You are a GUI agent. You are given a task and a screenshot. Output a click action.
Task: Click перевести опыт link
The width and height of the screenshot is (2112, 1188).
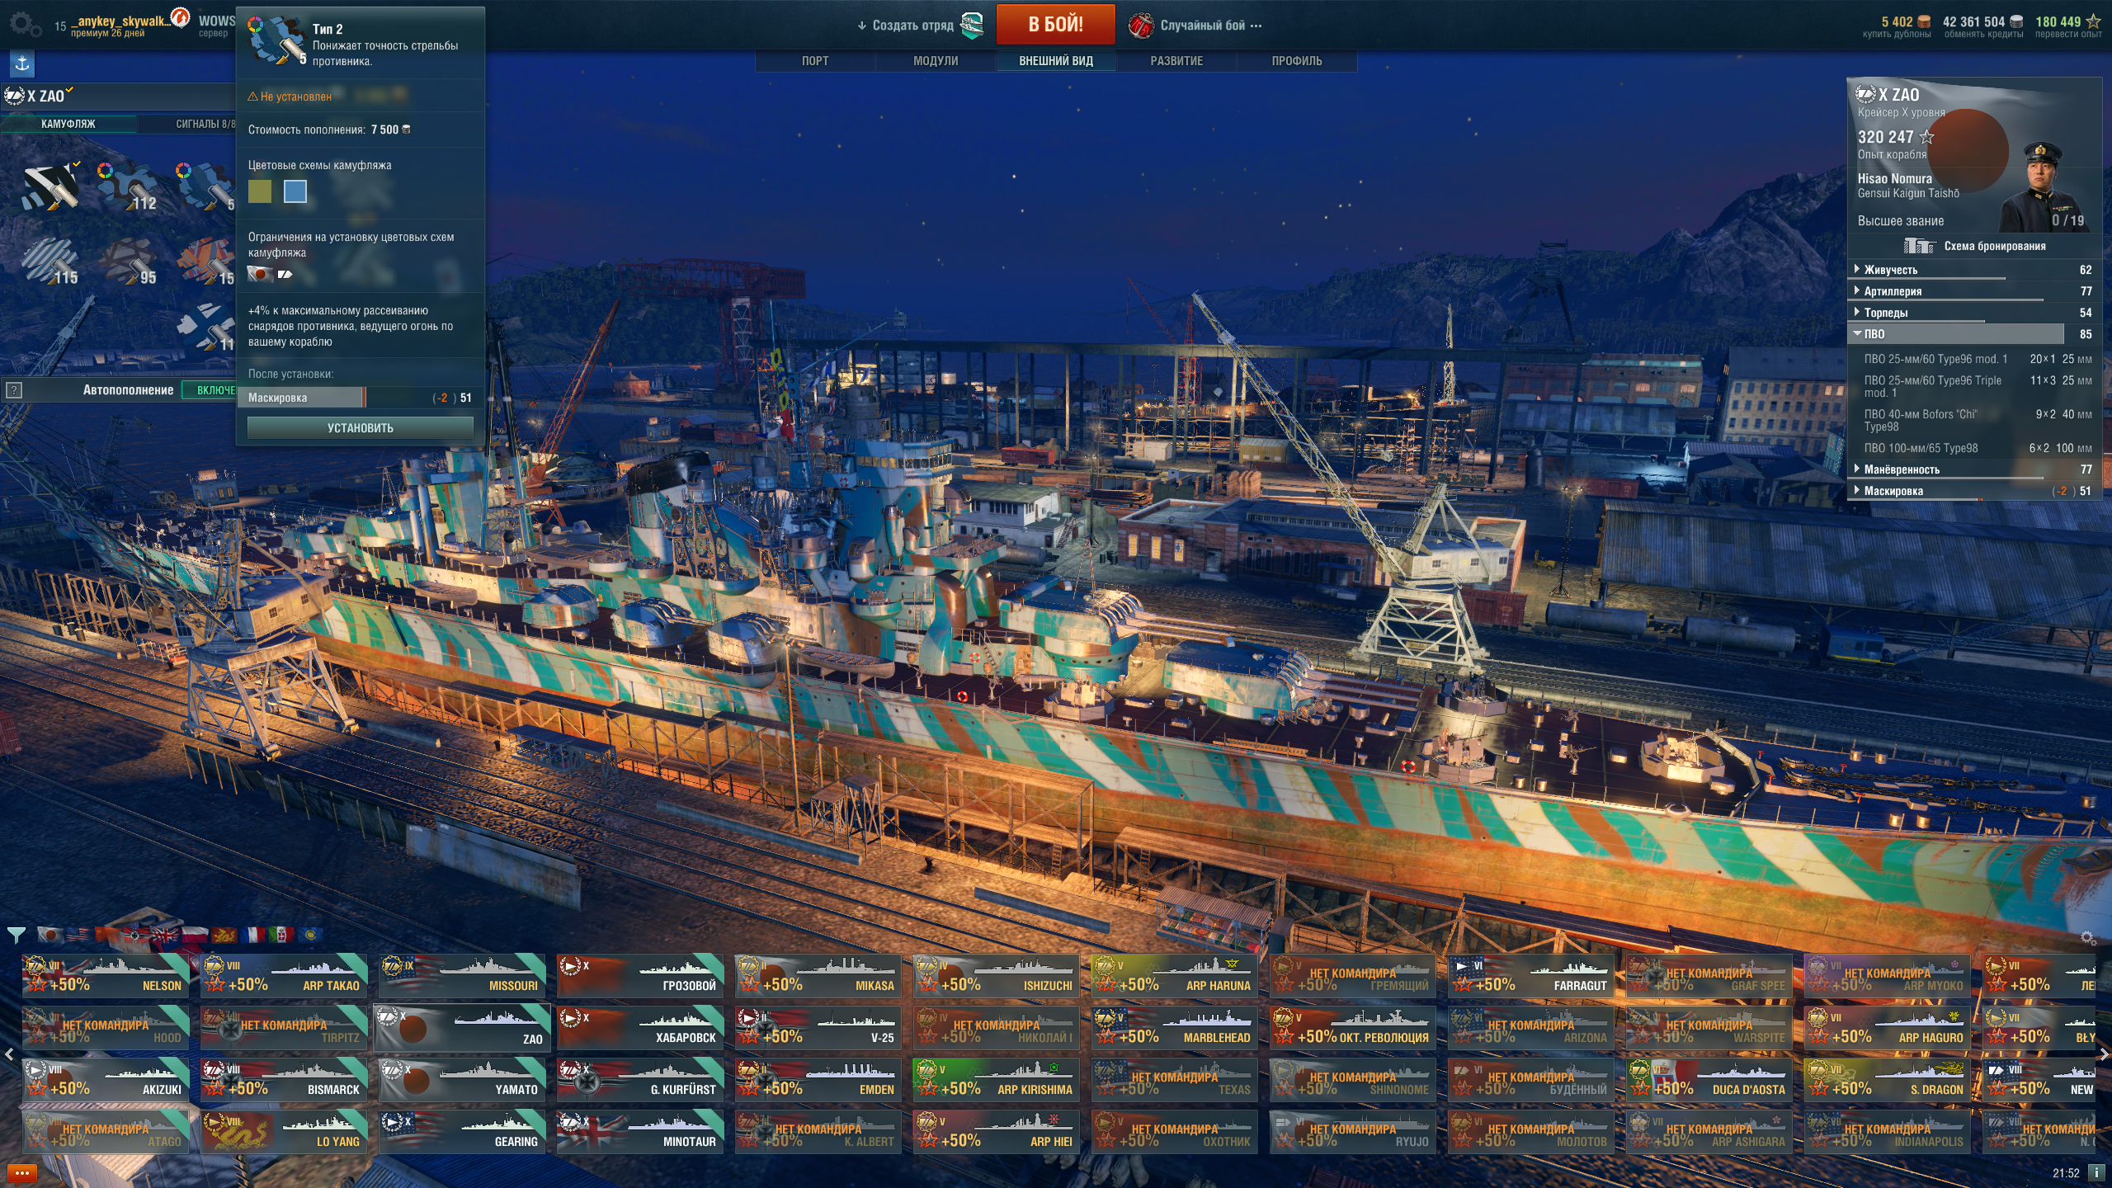[2067, 35]
